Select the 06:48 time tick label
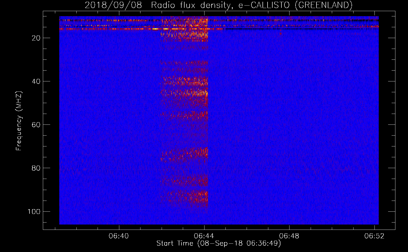This screenshot has width=408, height=252. 289,236
